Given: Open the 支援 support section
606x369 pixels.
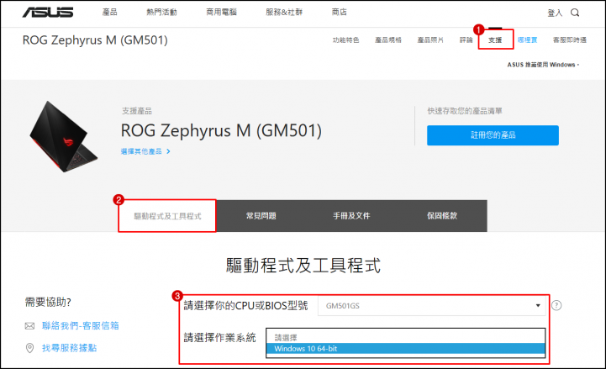Looking at the screenshot, I should click(x=495, y=40).
